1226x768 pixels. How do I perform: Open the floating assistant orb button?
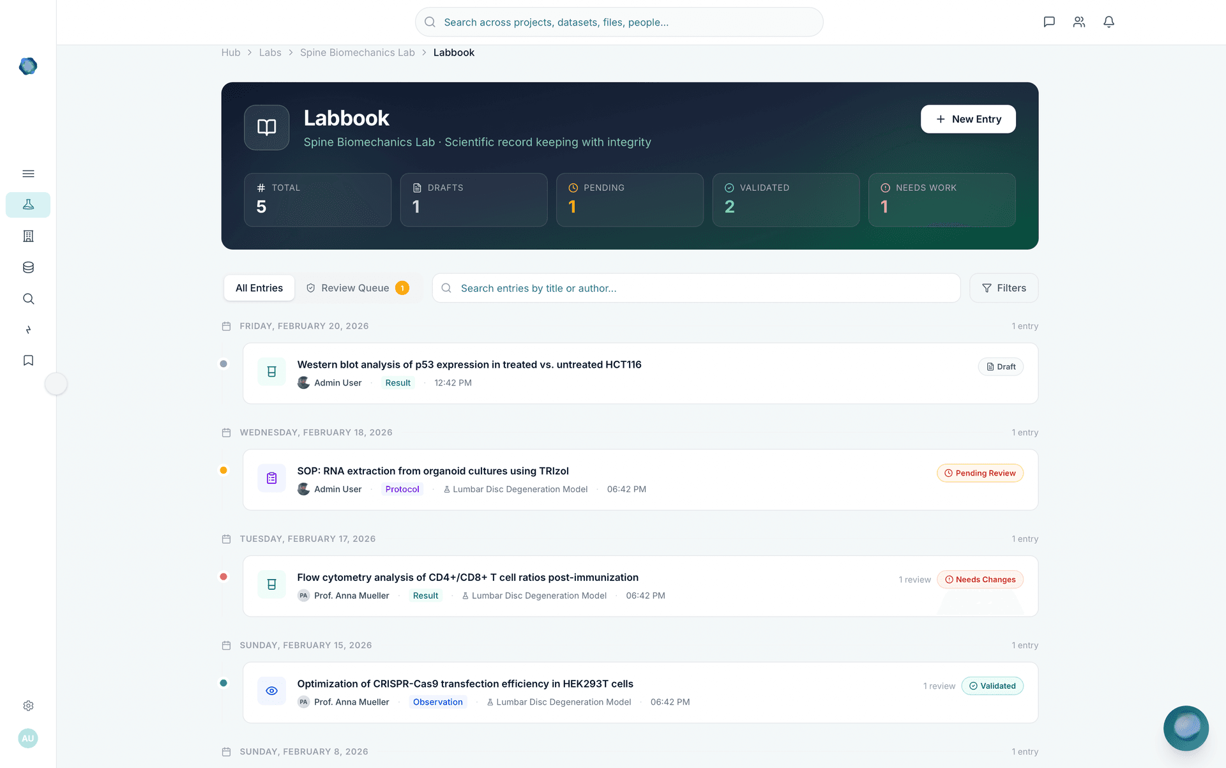(x=1186, y=728)
